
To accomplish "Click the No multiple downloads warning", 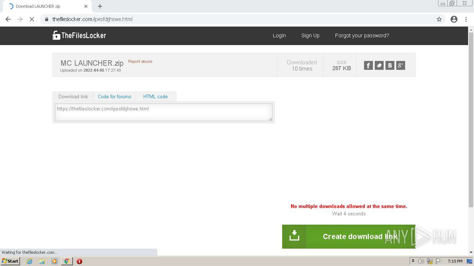I will pyautogui.click(x=349, y=206).
